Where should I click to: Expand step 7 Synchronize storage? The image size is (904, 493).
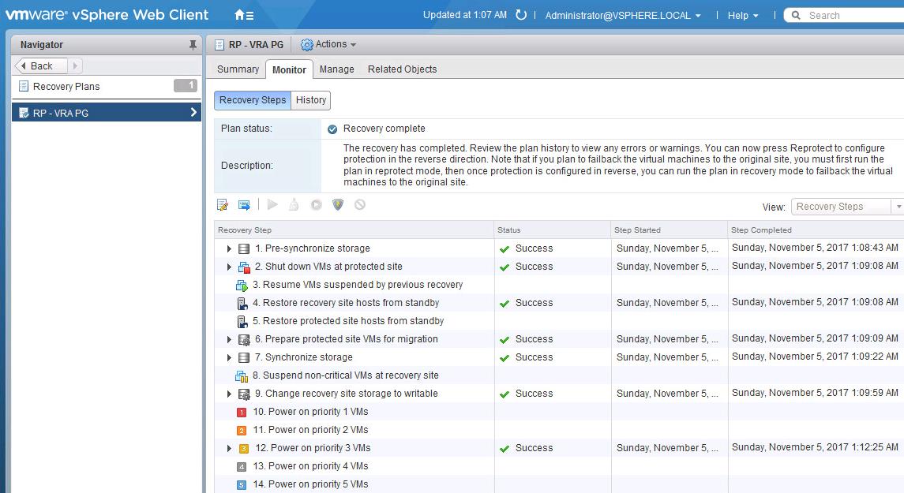(229, 357)
